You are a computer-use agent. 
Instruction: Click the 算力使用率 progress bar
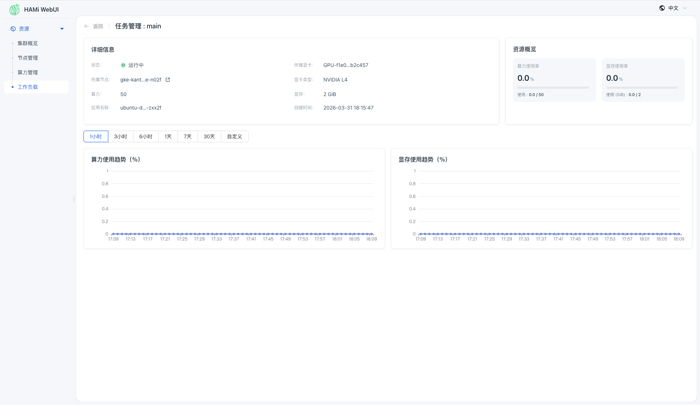pyautogui.click(x=553, y=88)
